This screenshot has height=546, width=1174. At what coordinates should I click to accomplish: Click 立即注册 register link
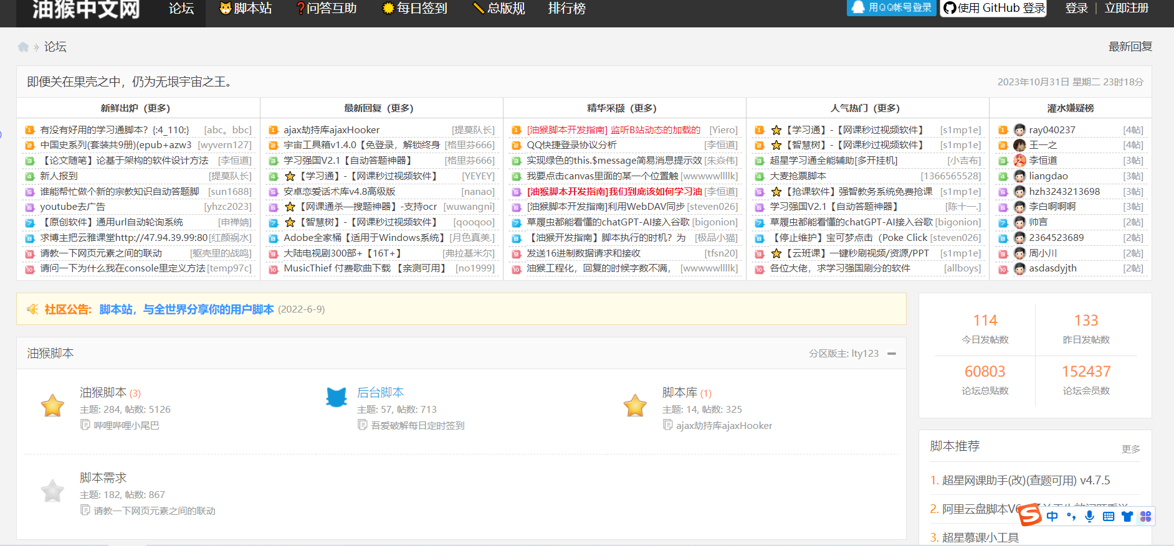[x=1126, y=8]
